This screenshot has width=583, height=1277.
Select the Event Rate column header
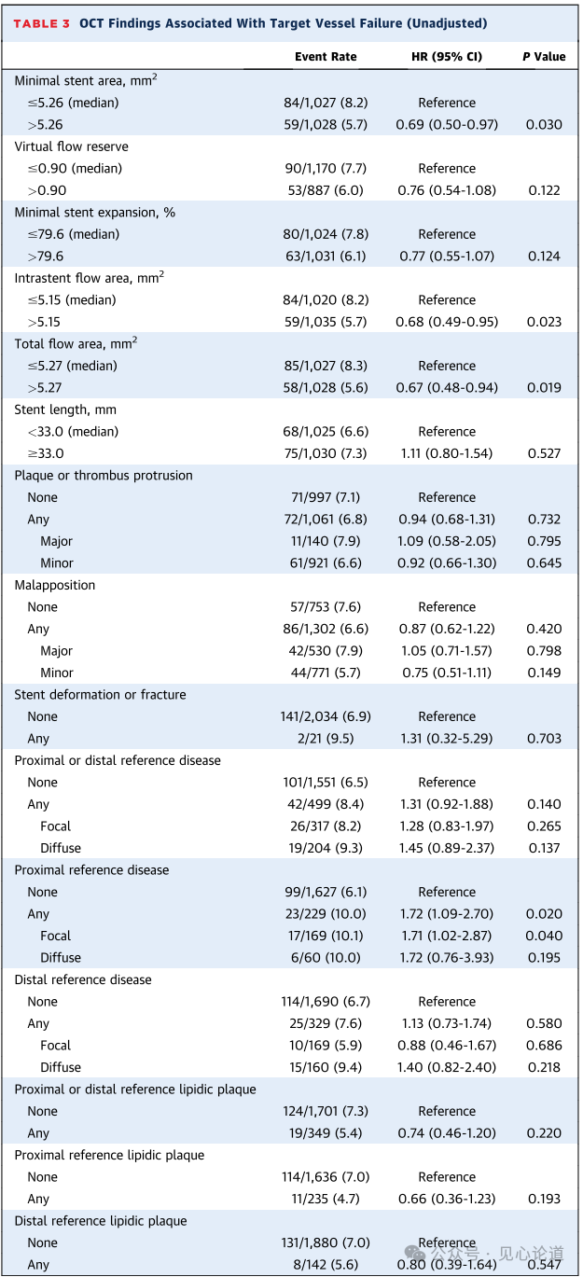pos(326,57)
